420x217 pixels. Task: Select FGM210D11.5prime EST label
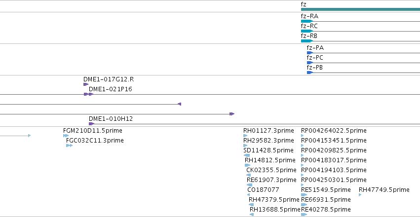93,131
